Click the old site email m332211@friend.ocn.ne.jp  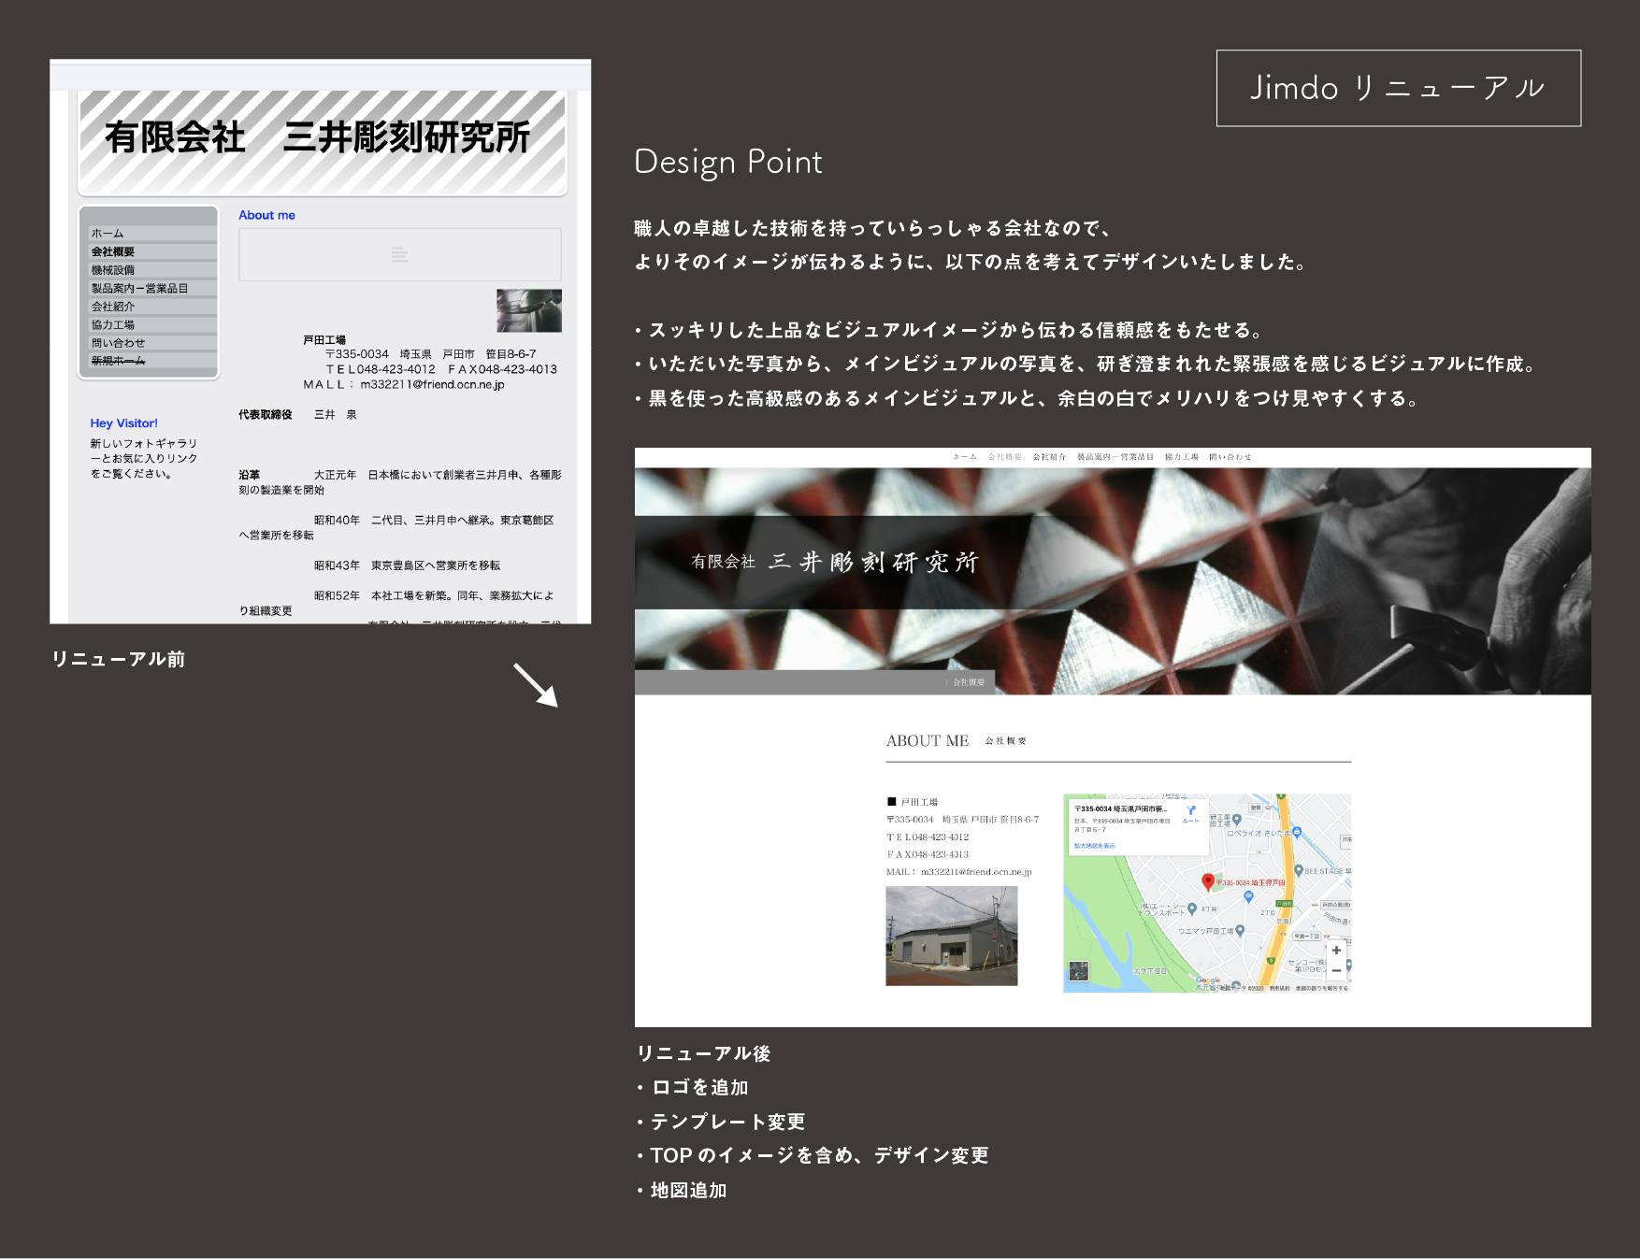point(432,384)
